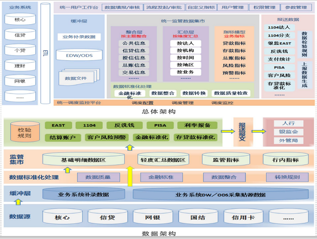
Task: Click the 调度配置 item in bottom bar
Action: [x=142, y=103]
